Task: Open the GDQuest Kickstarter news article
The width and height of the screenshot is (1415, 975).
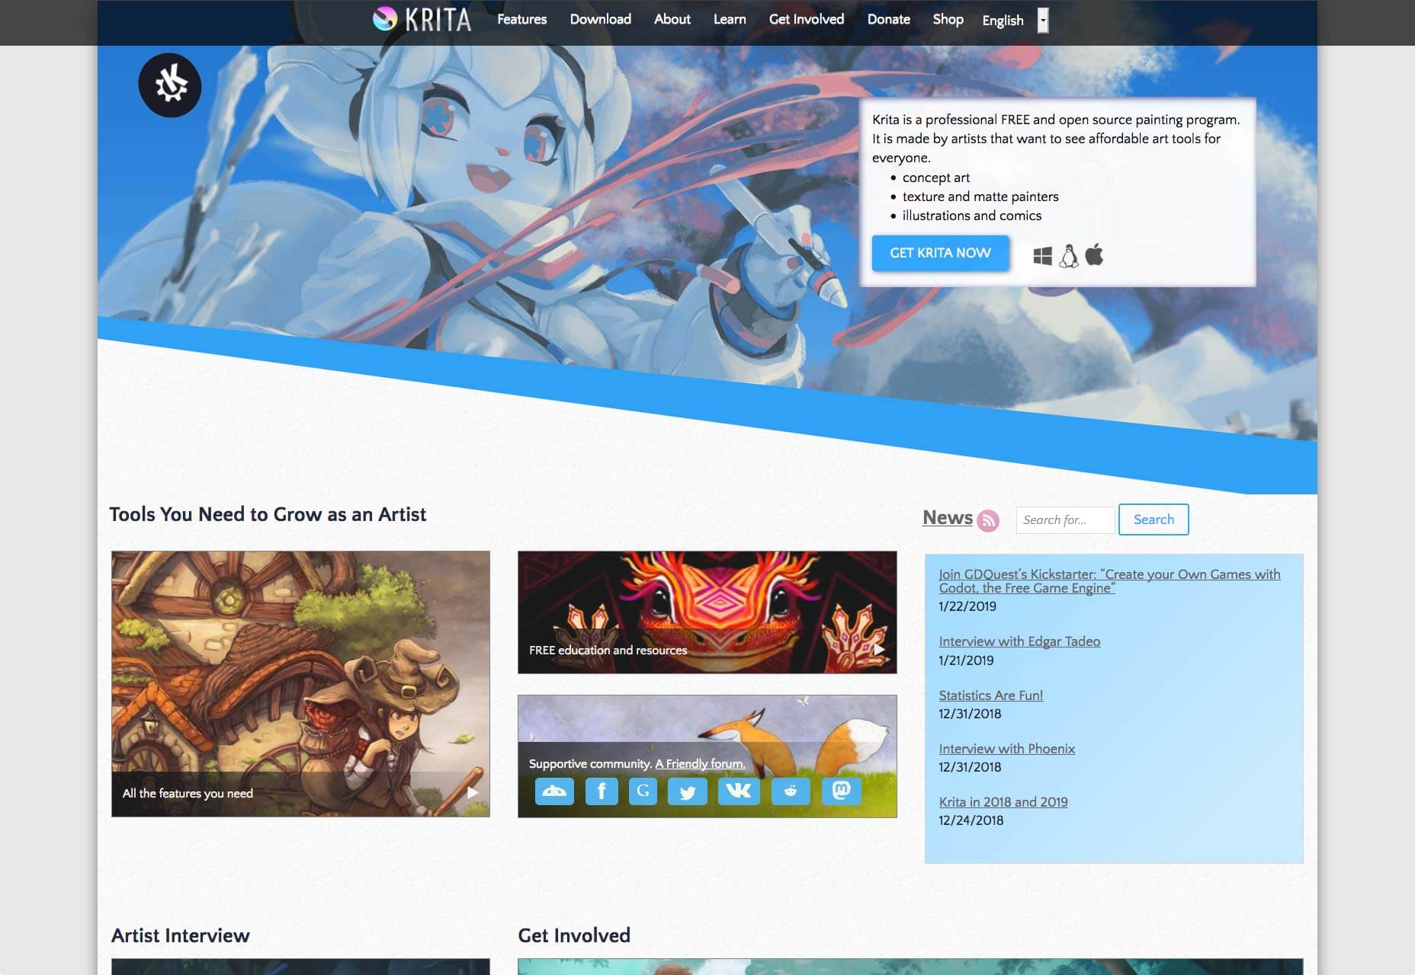Action: pyautogui.click(x=1109, y=581)
